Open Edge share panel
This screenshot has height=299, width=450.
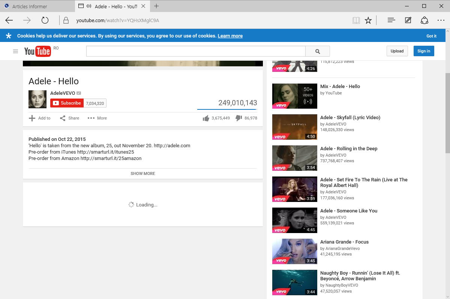click(424, 20)
